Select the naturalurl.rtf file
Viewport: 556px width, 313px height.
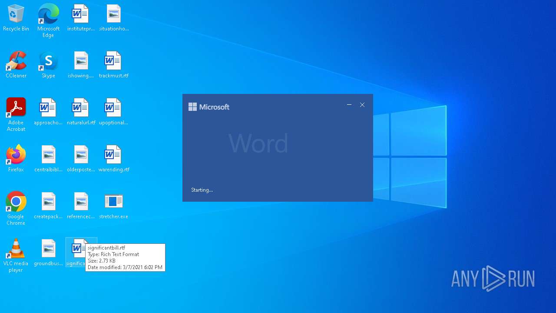(x=81, y=112)
